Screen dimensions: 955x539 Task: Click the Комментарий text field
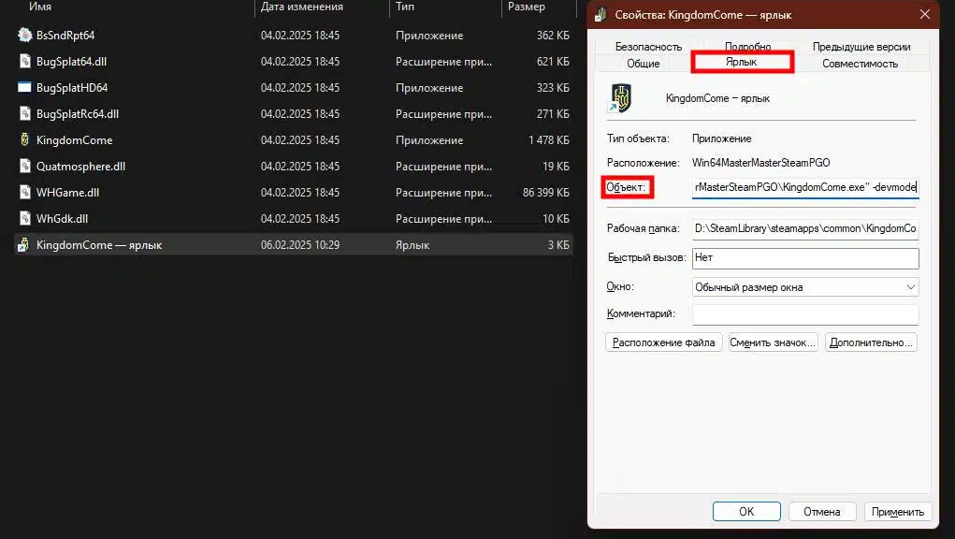click(805, 314)
